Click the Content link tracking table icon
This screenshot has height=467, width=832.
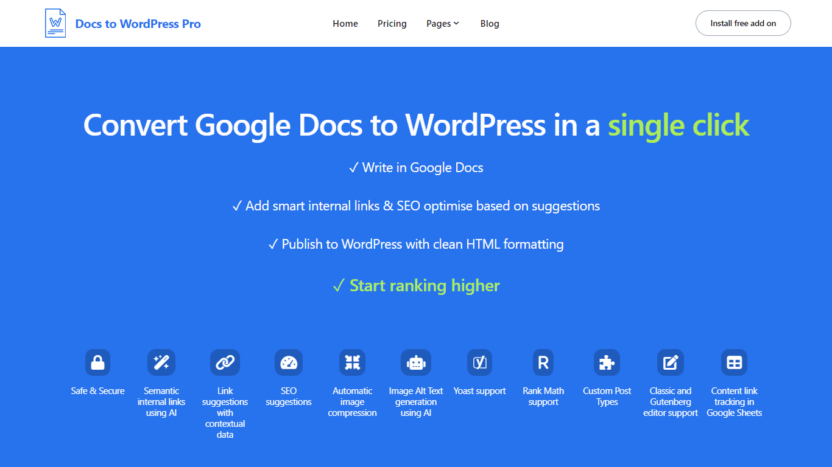click(x=735, y=362)
